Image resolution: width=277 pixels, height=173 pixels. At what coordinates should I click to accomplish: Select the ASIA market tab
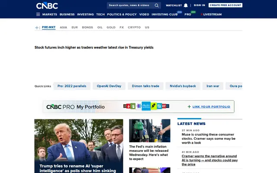point(64,27)
